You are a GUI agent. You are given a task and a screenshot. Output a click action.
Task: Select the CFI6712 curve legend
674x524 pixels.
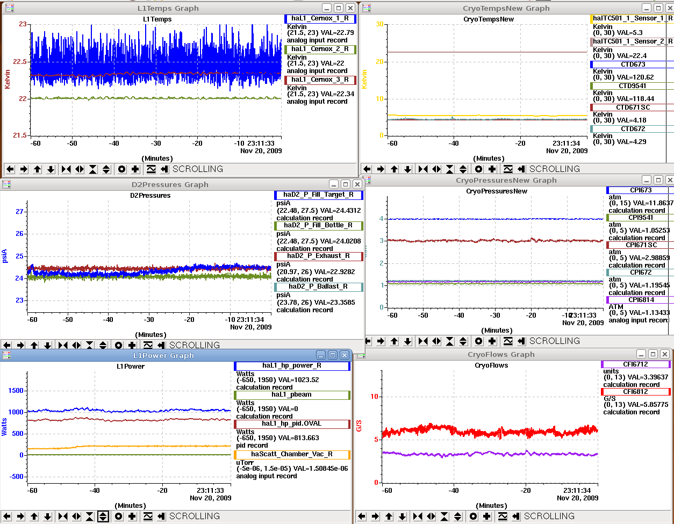pos(636,364)
